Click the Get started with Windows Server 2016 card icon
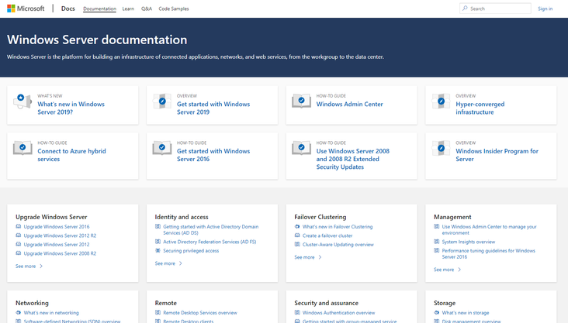The image size is (568, 323). (162, 148)
